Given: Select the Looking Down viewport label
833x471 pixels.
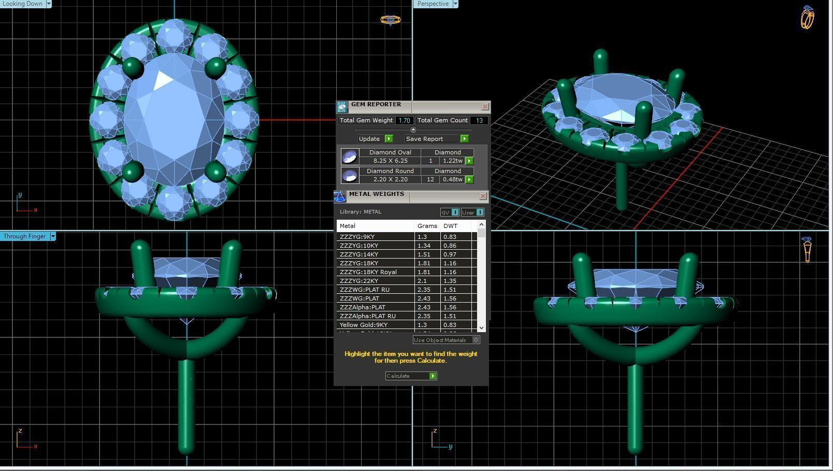Looking at the screenshot, I should click(22, 4).
